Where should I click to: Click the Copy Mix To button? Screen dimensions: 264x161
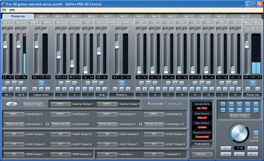point(252,29)
